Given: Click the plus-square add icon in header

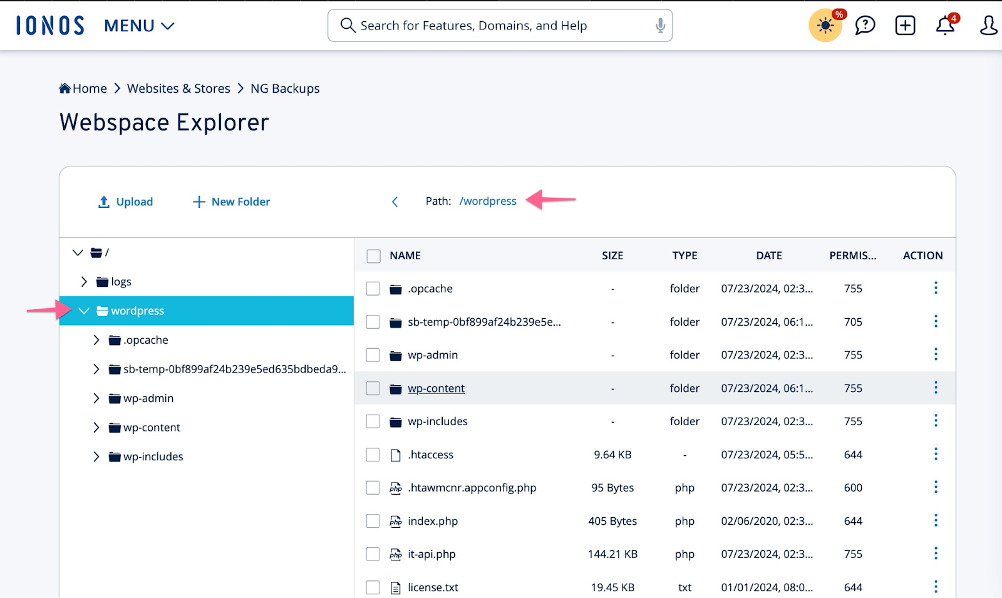Looking at the screenshot, I should tap(905, 26).
